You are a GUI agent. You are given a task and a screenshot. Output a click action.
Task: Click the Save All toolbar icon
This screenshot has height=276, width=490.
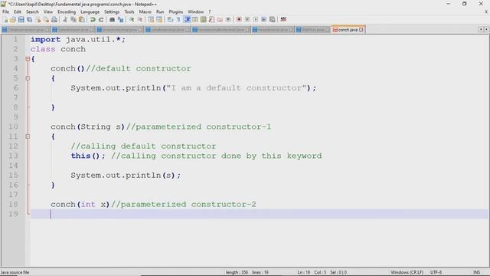(x=29, y=19)
